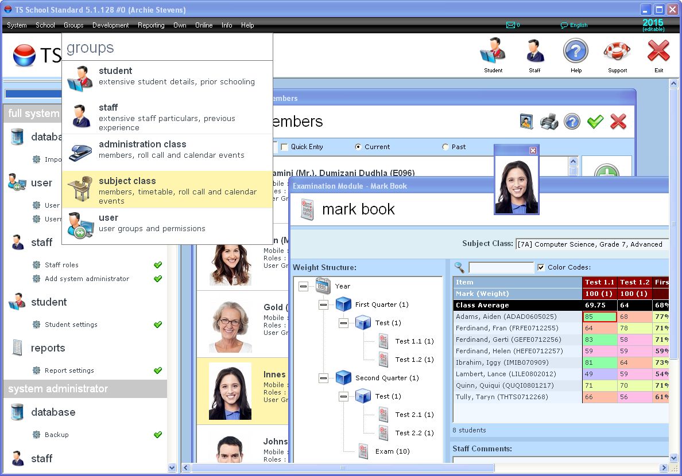Click the magnifier search icon in mark book
The height and width of the screenshot is (476, 682).
point(459,267)
